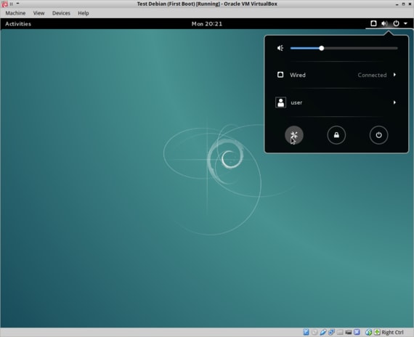The width and height of the screenshot is (414, 337).
Task: Expand the Wired connection submenu arrow
Action: [x=394, y=75]
